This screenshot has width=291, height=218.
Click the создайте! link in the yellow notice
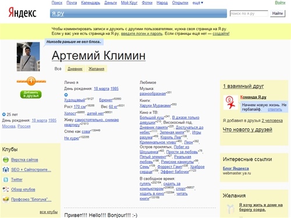[x=221, y=34]
